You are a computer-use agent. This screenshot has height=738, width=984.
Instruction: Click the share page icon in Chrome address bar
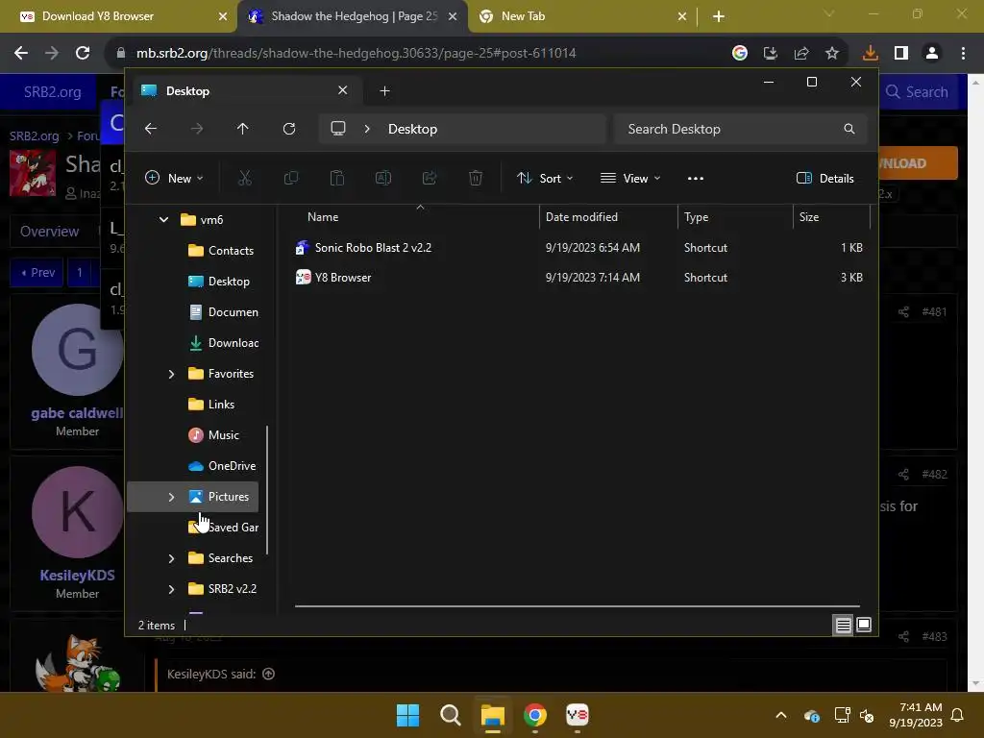pos(801,54)
